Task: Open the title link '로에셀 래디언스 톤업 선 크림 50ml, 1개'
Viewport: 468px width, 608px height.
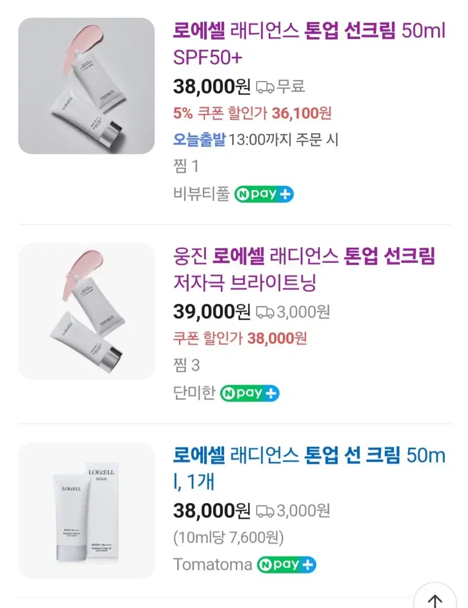Action: click(309, 469)
